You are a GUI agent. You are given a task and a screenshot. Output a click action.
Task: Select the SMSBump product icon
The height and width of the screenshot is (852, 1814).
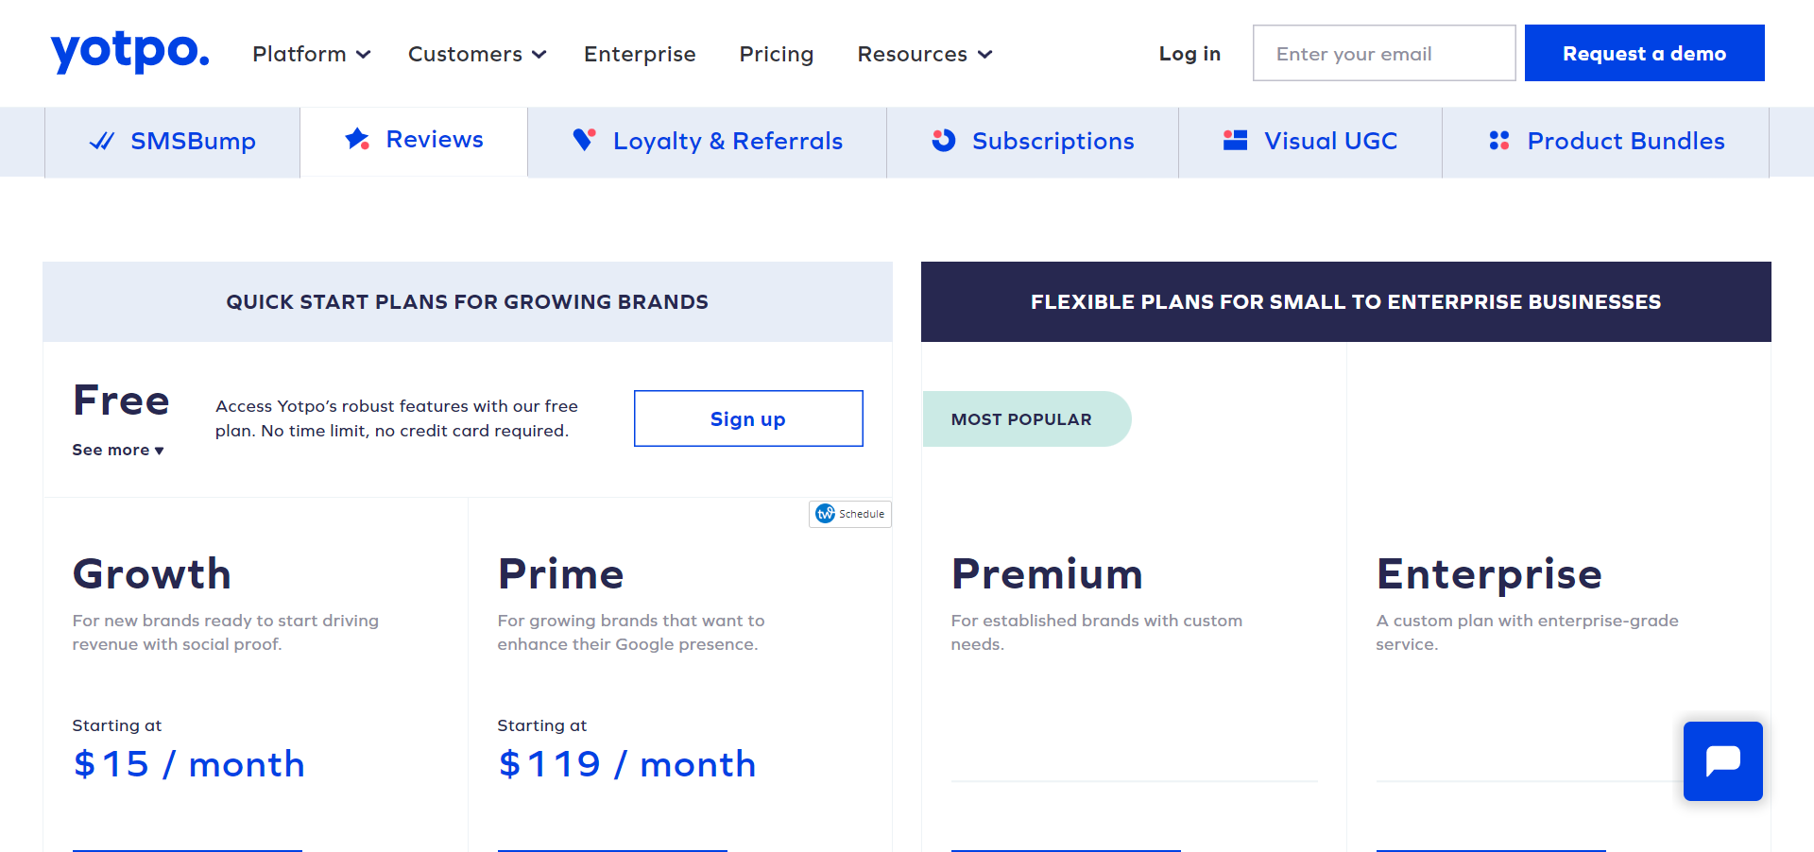pos(101,140)
